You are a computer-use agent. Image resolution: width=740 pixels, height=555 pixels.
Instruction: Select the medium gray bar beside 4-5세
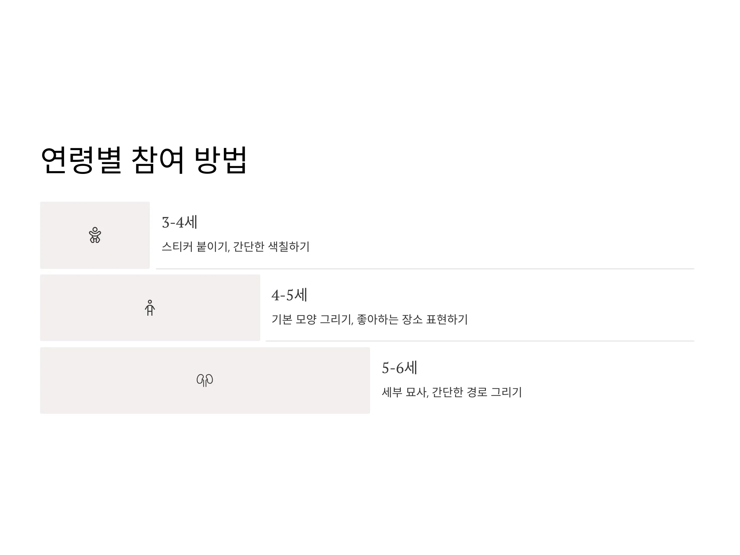pyautogui.click(x=150, y=308)
